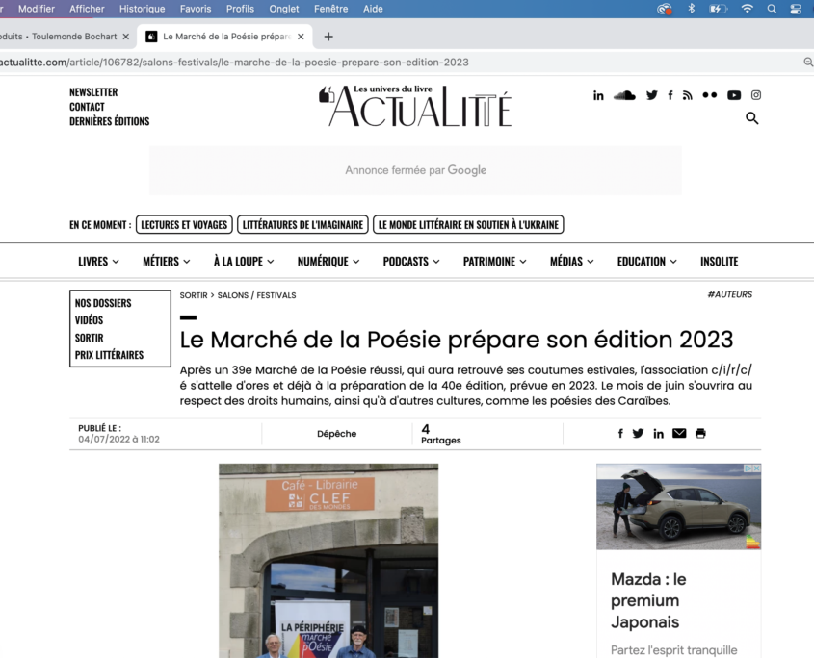Click the Wi-Fi icon in the macOS menu bar

747,9
